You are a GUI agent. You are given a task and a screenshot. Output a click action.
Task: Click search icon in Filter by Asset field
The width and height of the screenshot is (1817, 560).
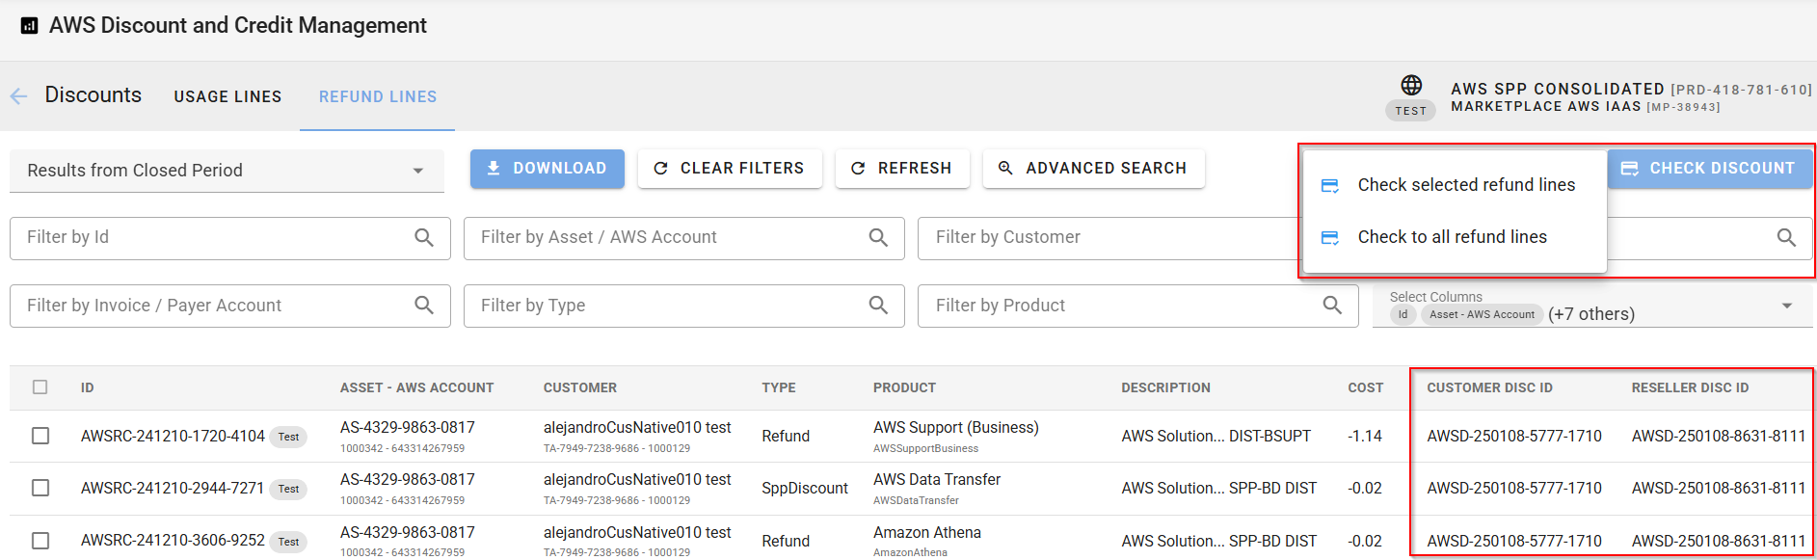877,237
